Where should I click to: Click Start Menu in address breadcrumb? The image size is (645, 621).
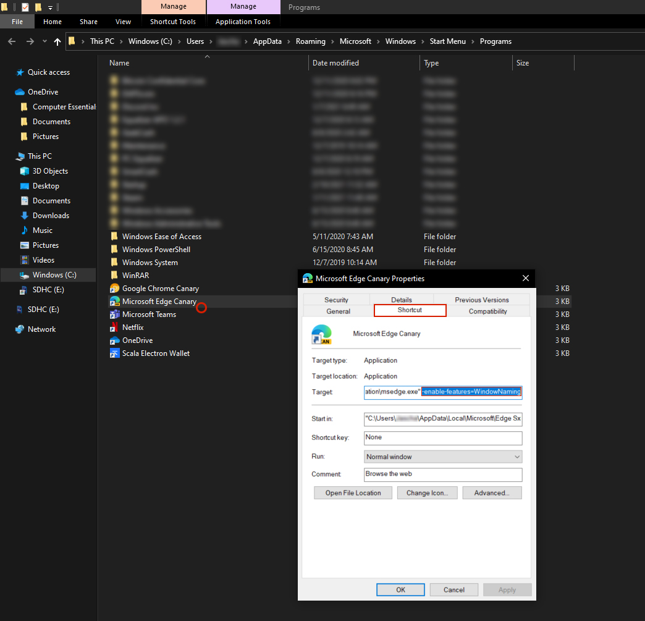[447, 41]
